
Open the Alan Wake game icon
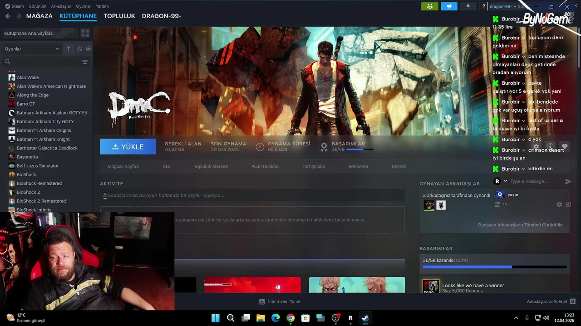coord(12,77)
